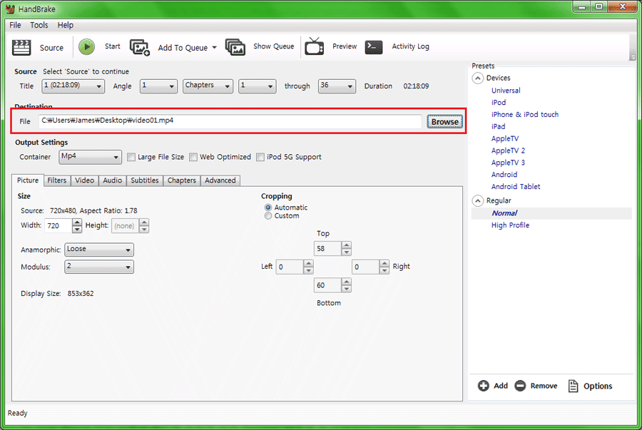642x430 pixels.
Task: Click the Options document icon
Action: (574, 386)
